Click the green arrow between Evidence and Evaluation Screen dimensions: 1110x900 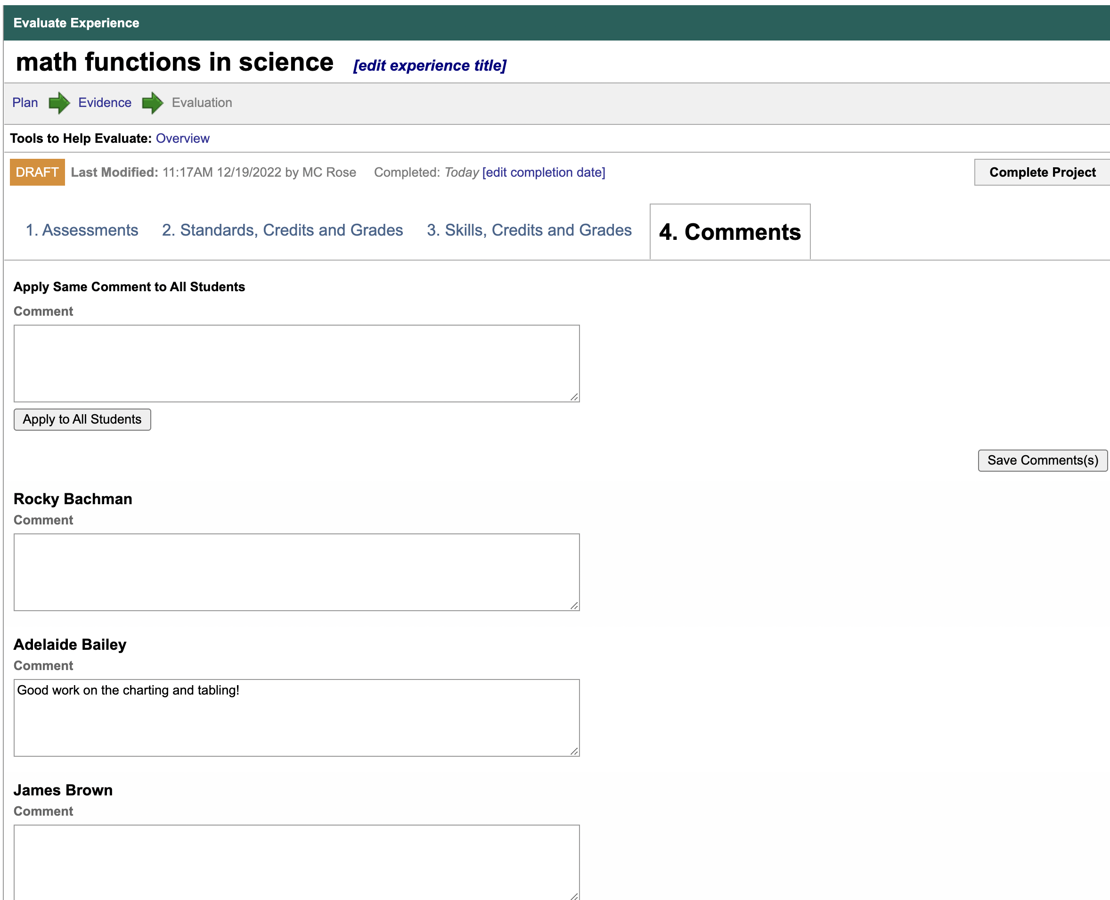pos(153,103)
